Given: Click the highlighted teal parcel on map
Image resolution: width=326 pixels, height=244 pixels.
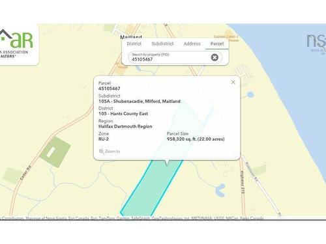Looking at the screenshot, I should pos(152,187).
